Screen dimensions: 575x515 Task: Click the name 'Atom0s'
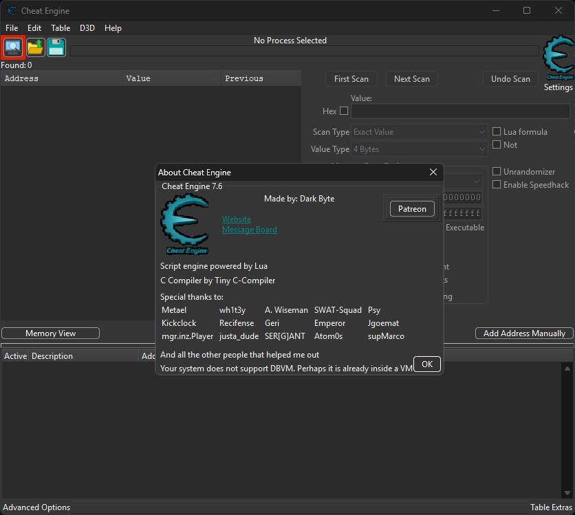328,336
